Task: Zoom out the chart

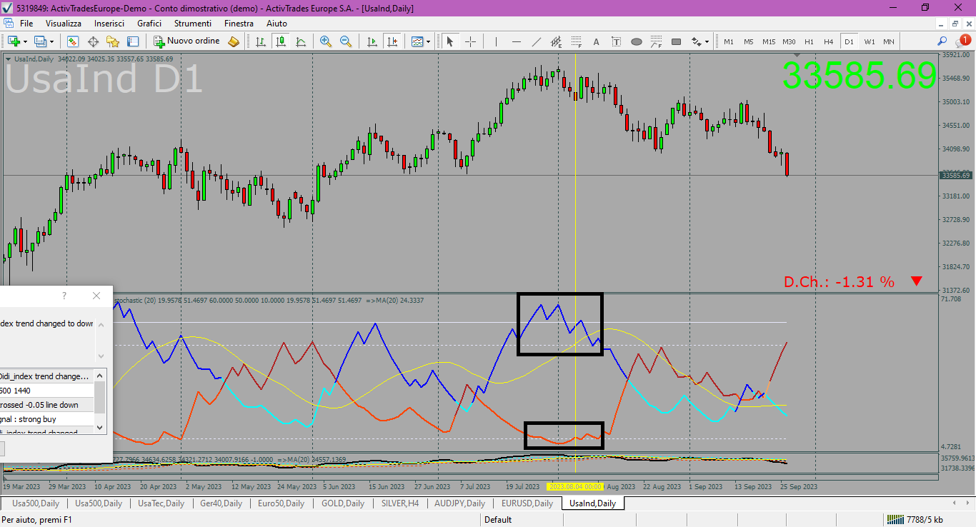Action: click(346, 41)
